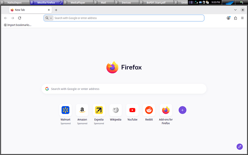Open the Haiku leaf Deskbar menu
The width and height of the screenshot is (248, 155).
(228, 3)
